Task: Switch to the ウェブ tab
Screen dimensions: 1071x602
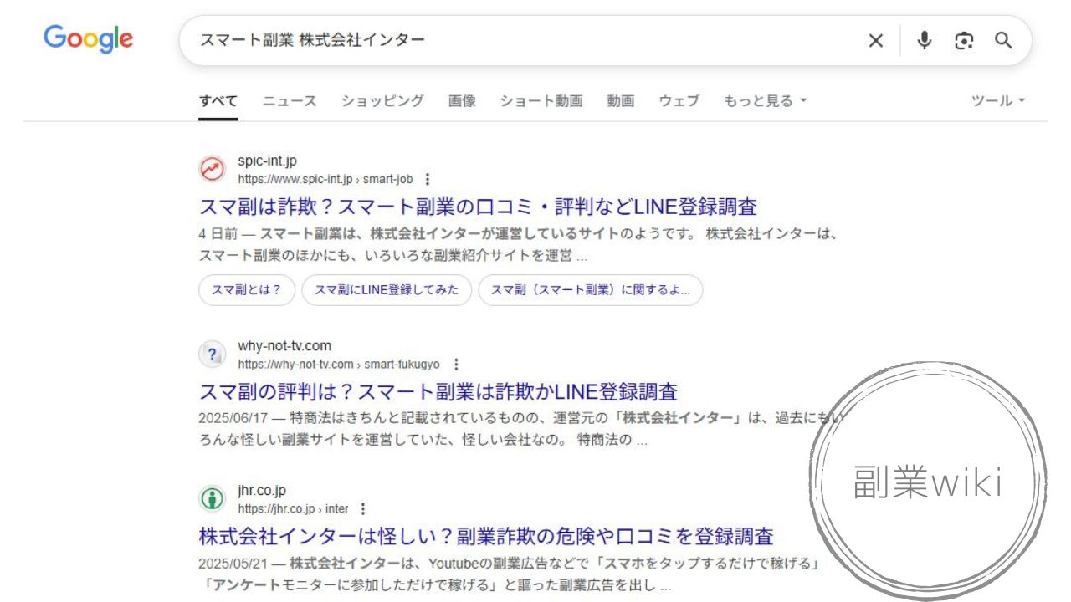Action: click(x=679, y=101)
